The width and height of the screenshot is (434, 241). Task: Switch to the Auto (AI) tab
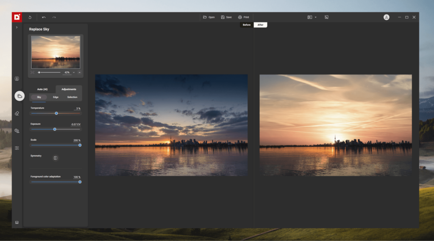tap(42, 89)
